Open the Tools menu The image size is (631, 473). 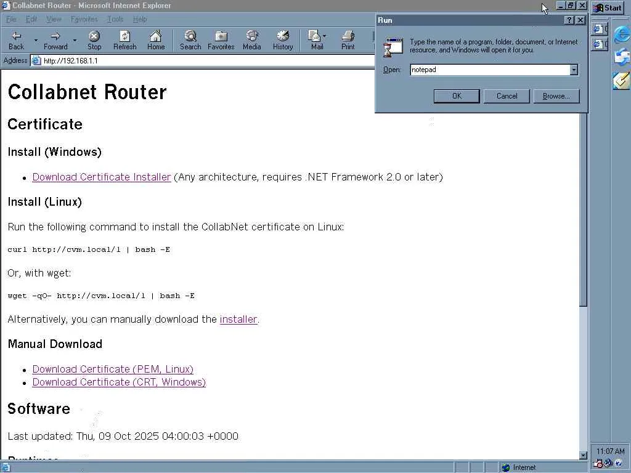(115, 19)
